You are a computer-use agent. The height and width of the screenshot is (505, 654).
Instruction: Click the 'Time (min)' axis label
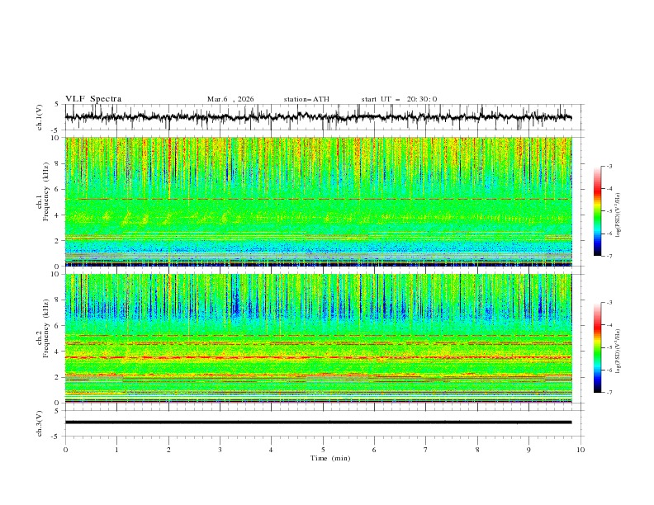point(330,458)
